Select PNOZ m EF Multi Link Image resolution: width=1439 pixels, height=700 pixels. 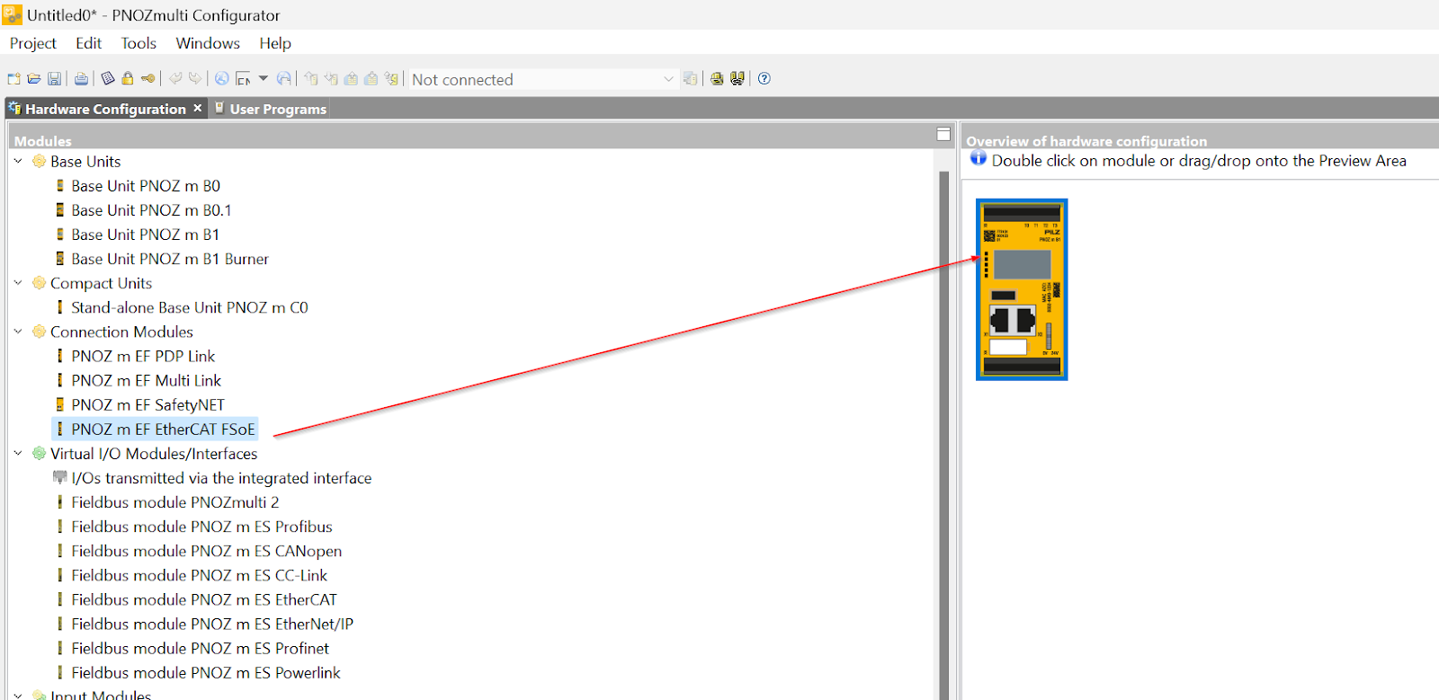click(146, 380)
